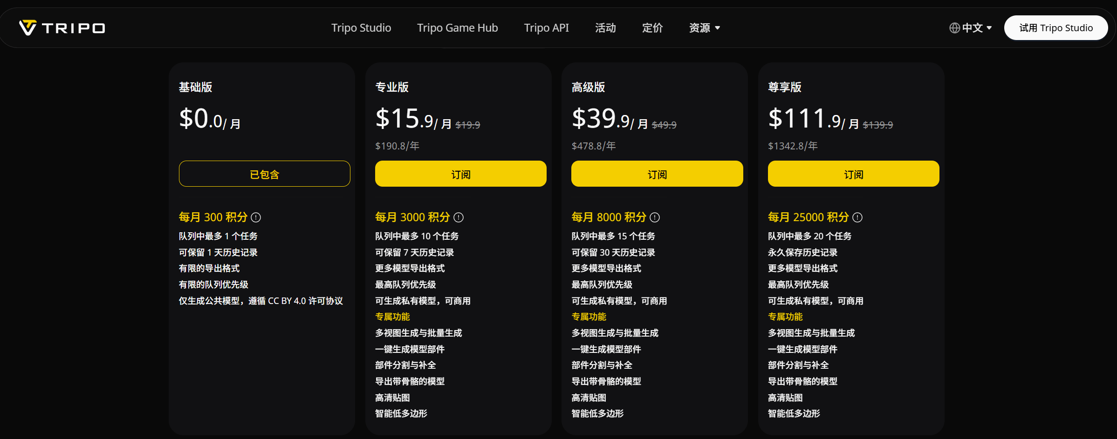The width and height of the screenshot is (1117, 439).
Task: Click 专属功能 label in 高级版 card
Action: [589, 317]
